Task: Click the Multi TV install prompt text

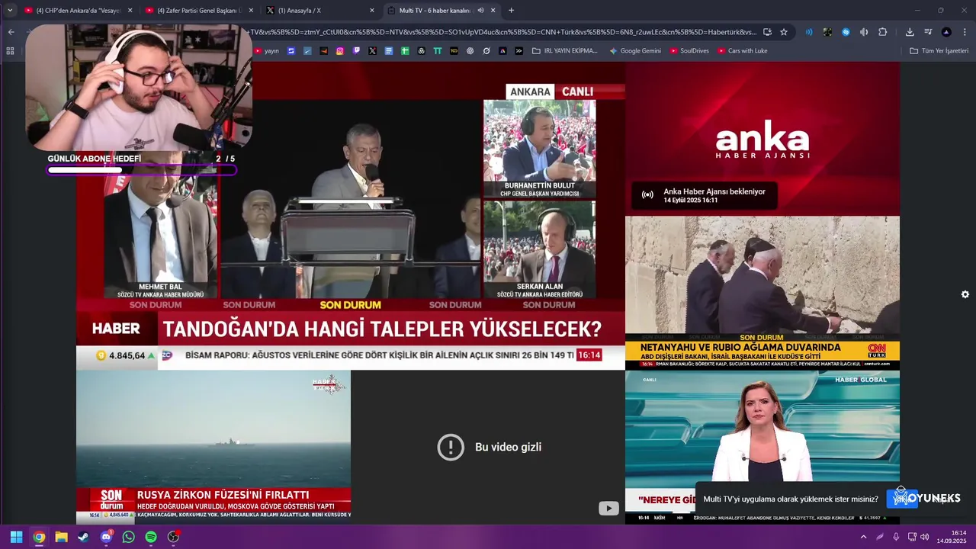Action: [x=791, y=499]
